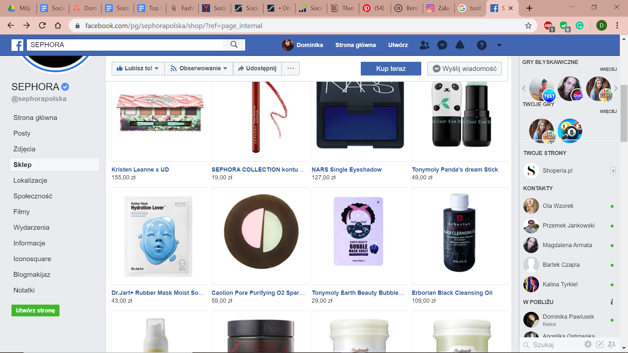Switch to the Pinterest browser tab
The height and width of the screenshot is (353, 628).
pyautogui.click(x=374, y=8)
